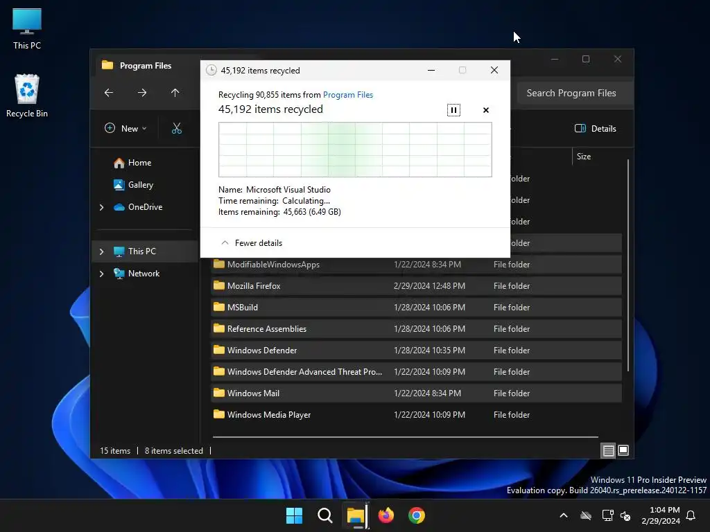Select the Windows Mail folder

[416, 393]
